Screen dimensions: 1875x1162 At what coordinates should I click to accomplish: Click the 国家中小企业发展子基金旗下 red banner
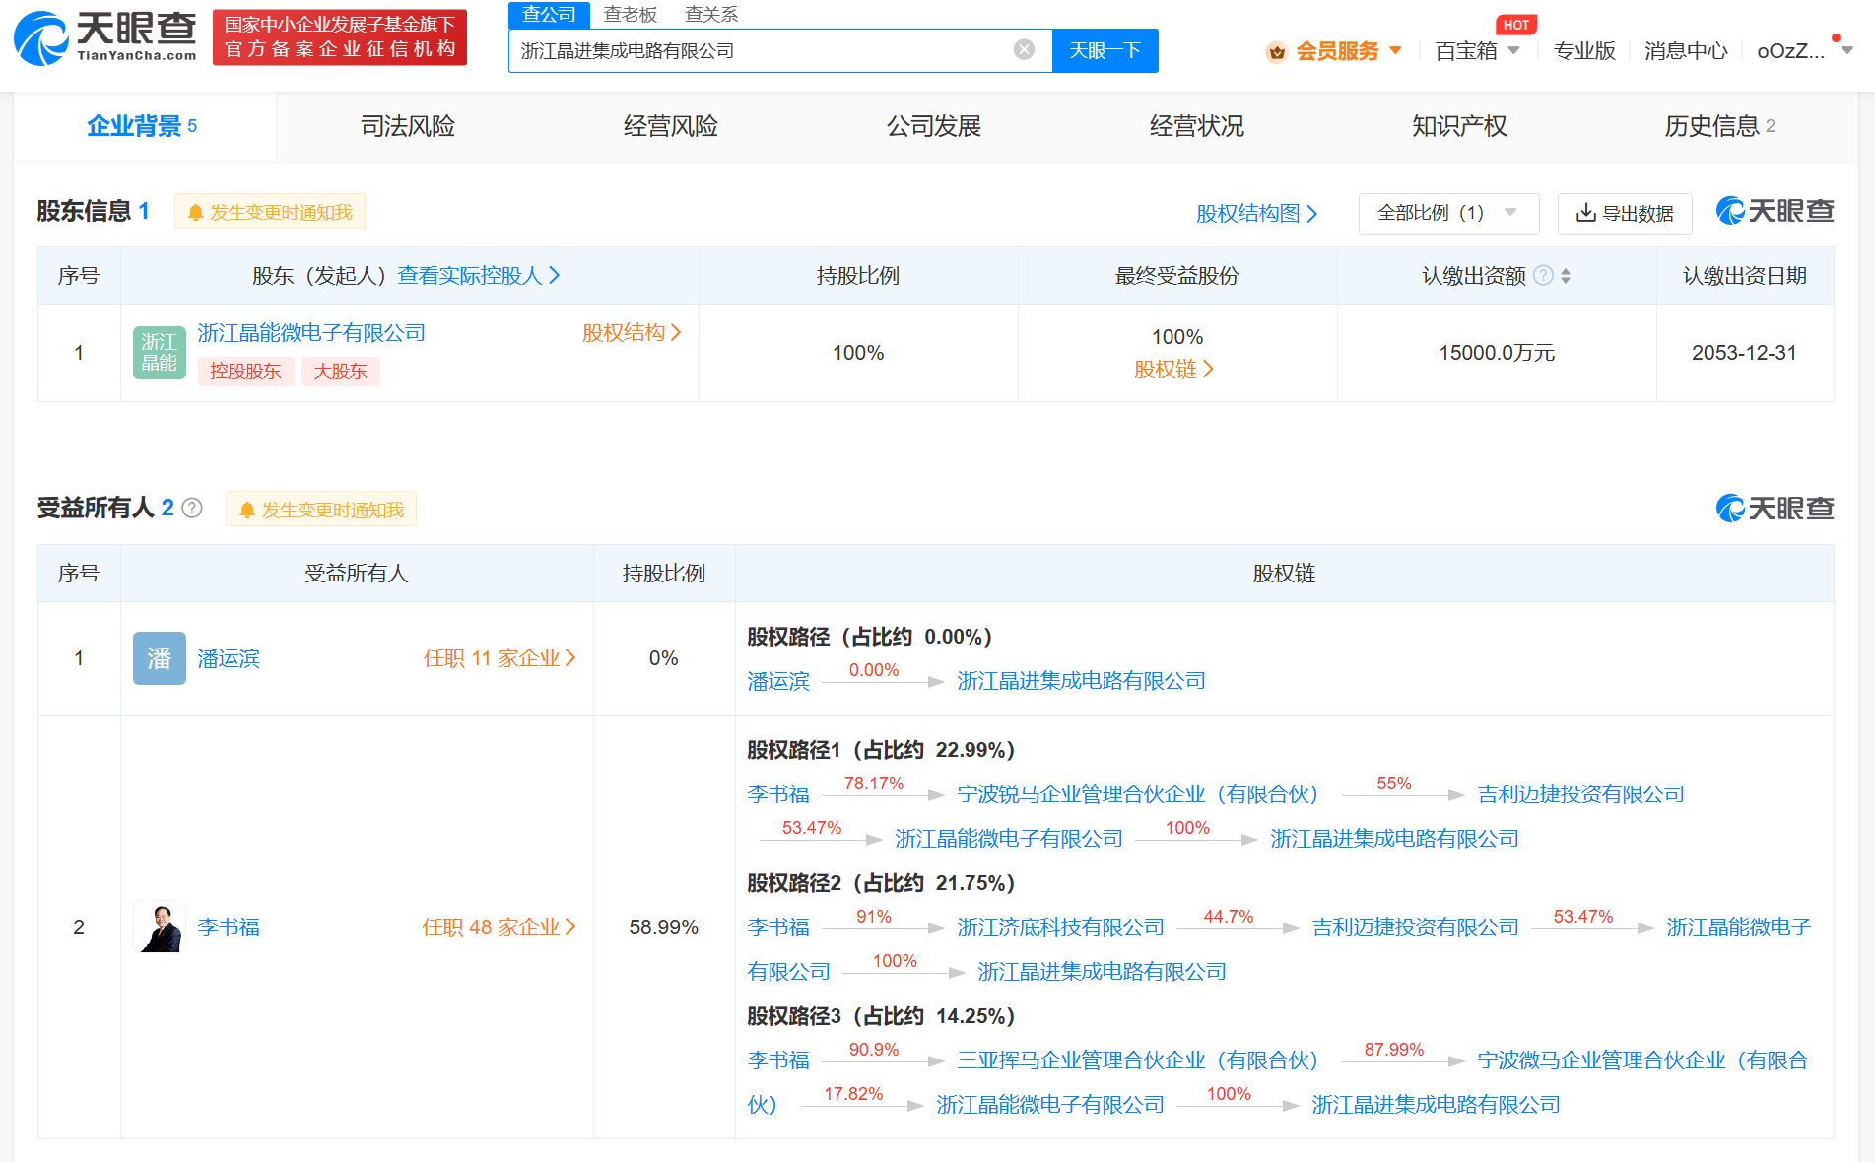340,37
